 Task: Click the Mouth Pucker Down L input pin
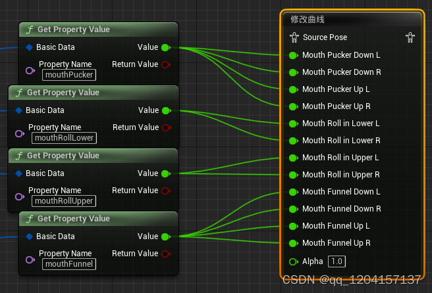tap(294, 55)
